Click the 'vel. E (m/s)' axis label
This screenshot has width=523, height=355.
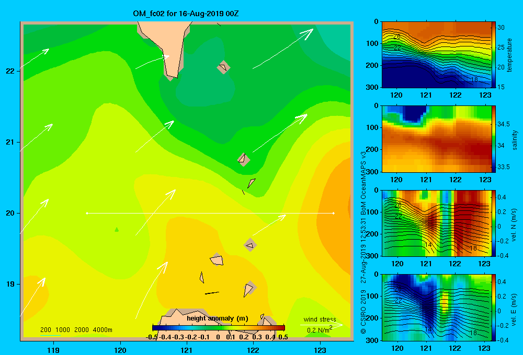514,310
